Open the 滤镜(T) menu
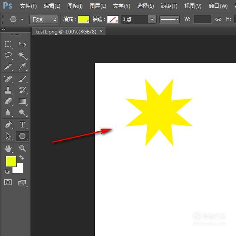Screen dimensions: 236x236 click(169, 6)
